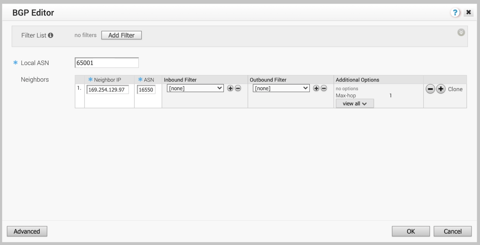Open the help question mark icon

[455, 12]
